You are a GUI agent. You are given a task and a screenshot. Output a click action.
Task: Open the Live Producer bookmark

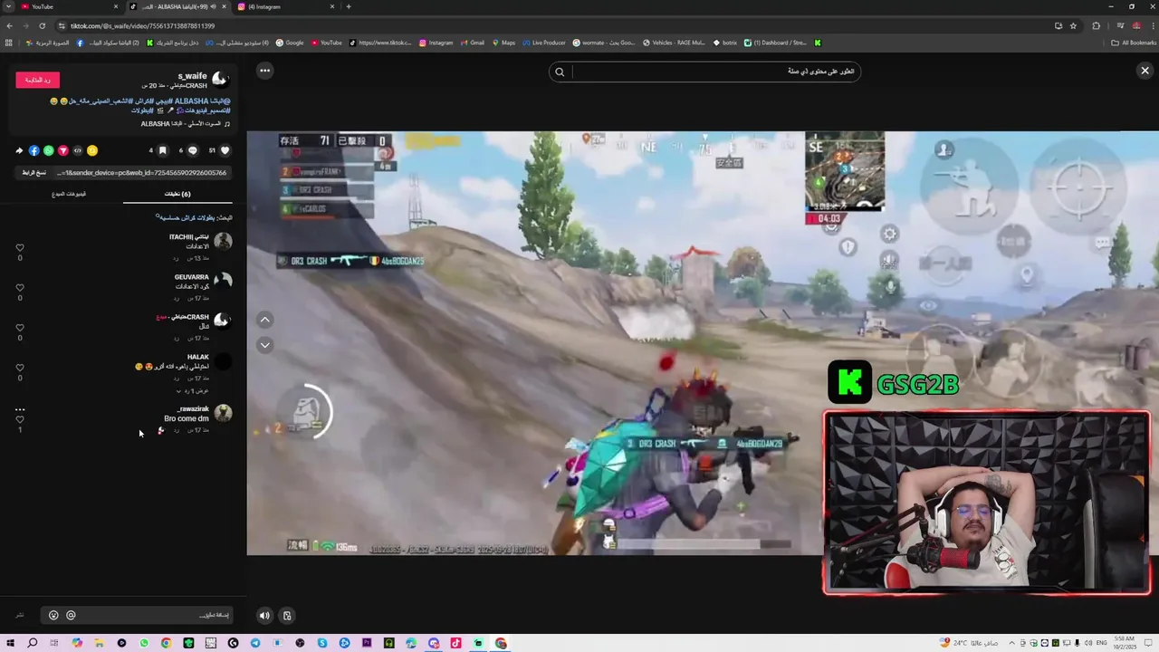point(543,43)
